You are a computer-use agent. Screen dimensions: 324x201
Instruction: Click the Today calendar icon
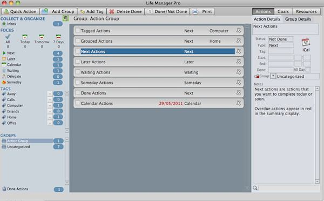coord(25,37)
